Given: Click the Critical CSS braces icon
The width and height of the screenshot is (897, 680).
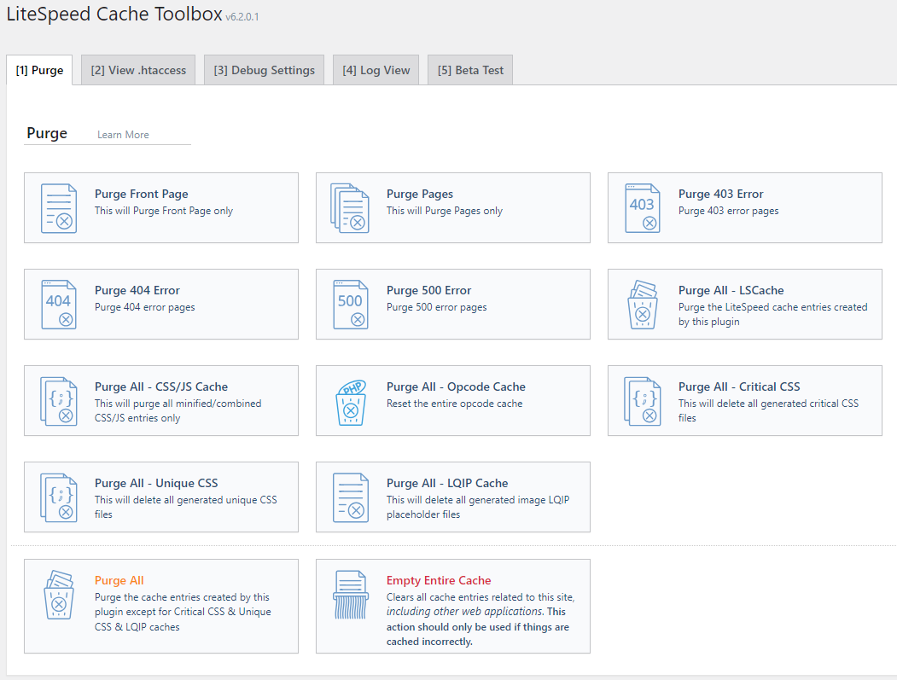Looking at the screenshot, I should click(x=643, y=401).
